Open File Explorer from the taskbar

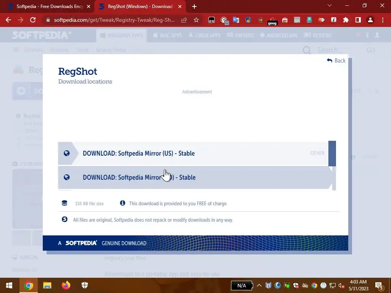coord(47,285)
